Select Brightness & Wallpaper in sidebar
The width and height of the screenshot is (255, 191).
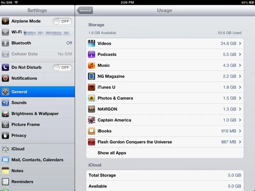(x=37, y=114)
